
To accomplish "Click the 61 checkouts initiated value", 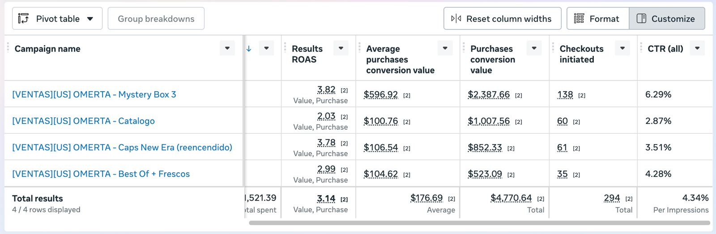I will coord(563,147).
